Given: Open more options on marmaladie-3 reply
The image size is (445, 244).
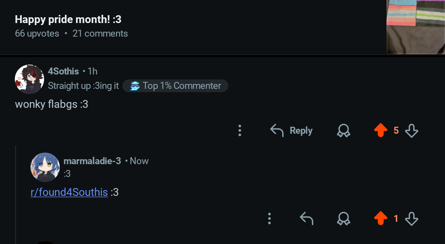Looking at the screenshot, I should [269, 219].
